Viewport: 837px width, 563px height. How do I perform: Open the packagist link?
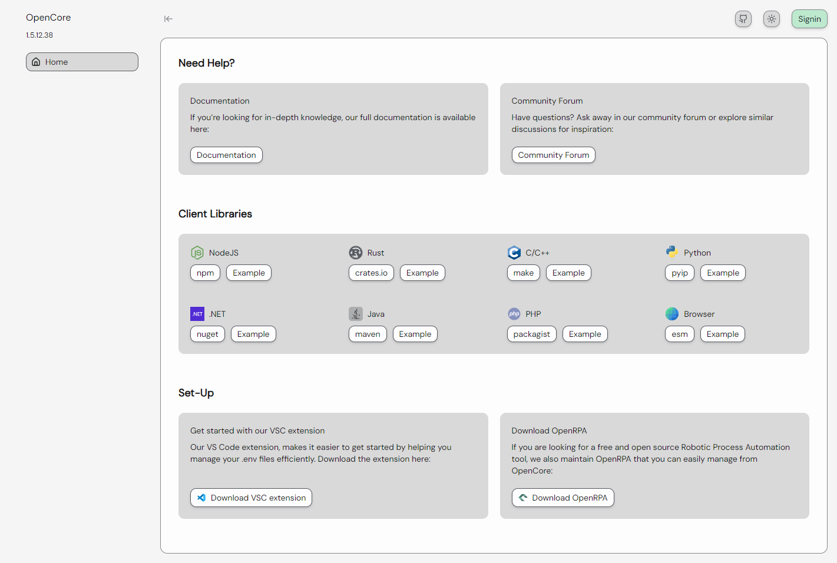pyautogui.click(x=531, y=334)
